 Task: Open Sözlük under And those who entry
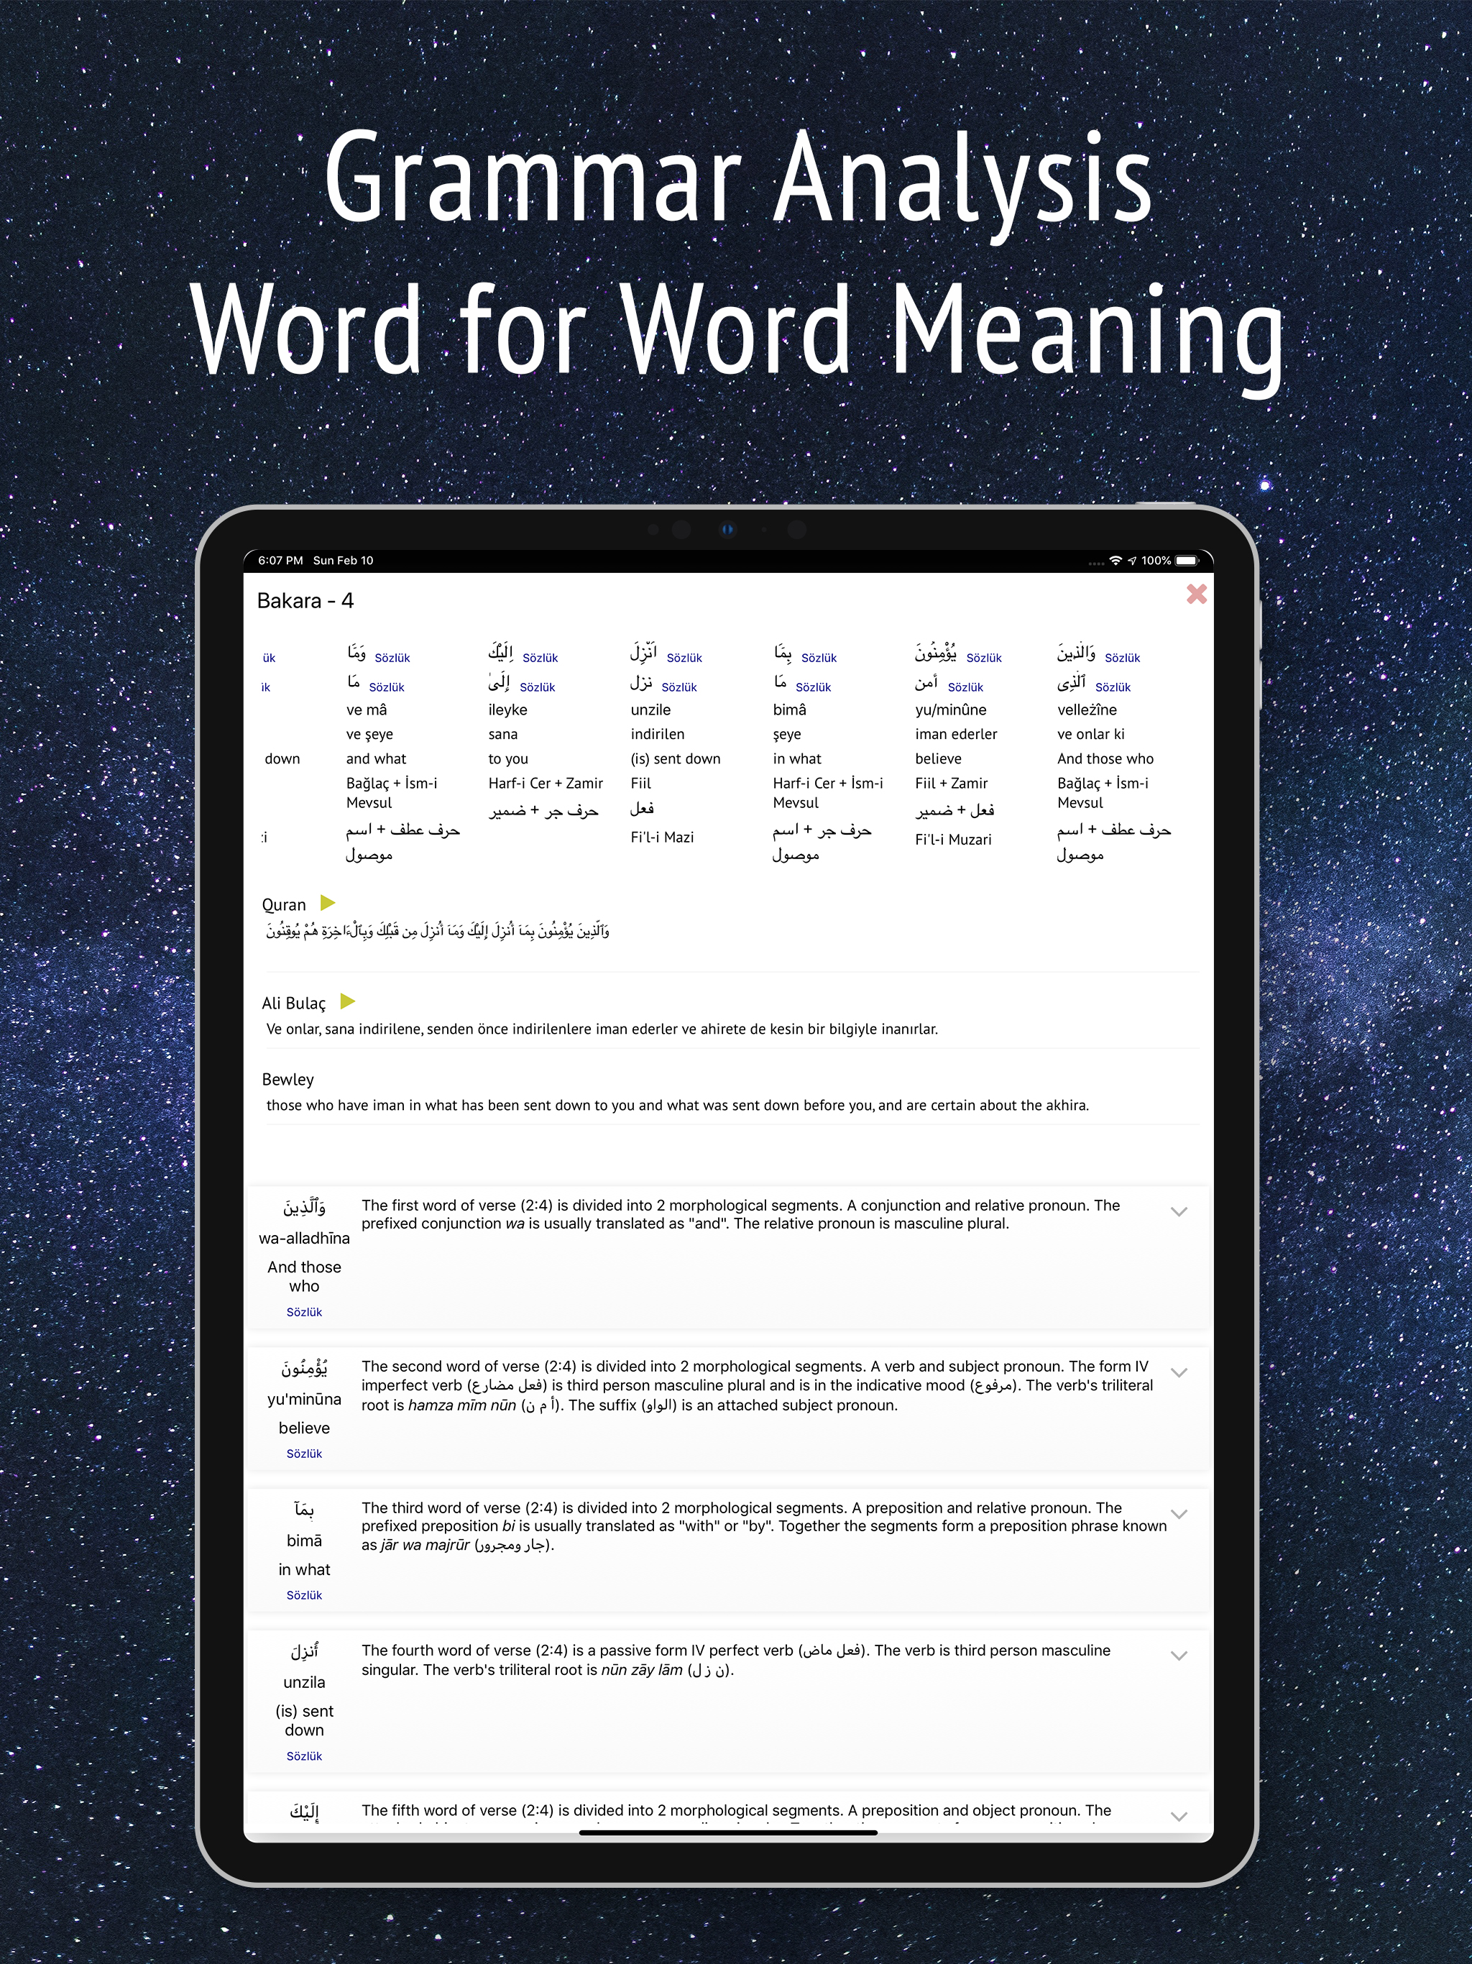pyautogui.click(x=303, y=1312)
